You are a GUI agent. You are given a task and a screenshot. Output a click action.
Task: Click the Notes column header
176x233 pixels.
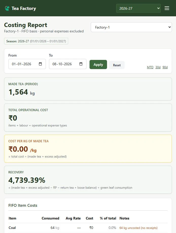tap(125, 218)
